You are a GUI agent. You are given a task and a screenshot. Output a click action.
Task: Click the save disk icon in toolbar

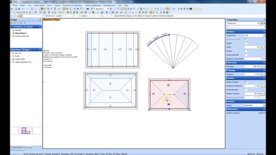(19, 9)
